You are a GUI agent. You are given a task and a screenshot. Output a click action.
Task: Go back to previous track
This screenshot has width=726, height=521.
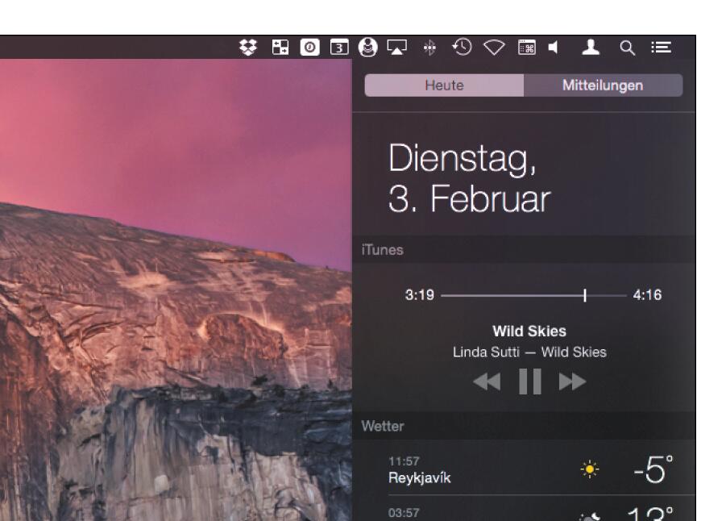[487, 382]
